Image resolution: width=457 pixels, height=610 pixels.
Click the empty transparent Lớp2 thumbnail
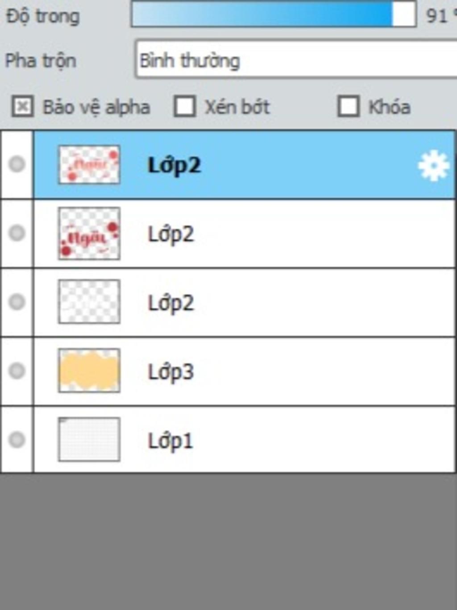89,302
